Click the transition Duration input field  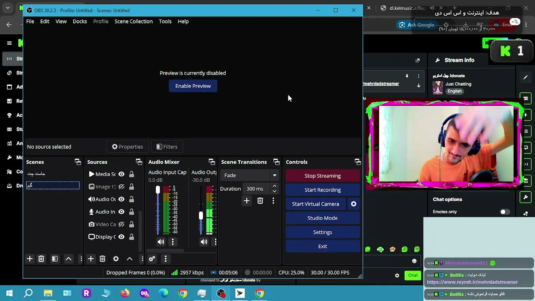coord(257,189)
